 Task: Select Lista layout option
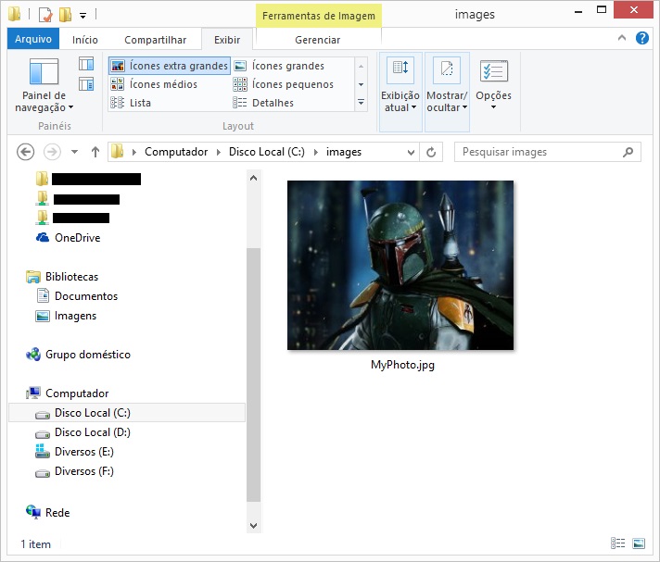tap(131, 103)
